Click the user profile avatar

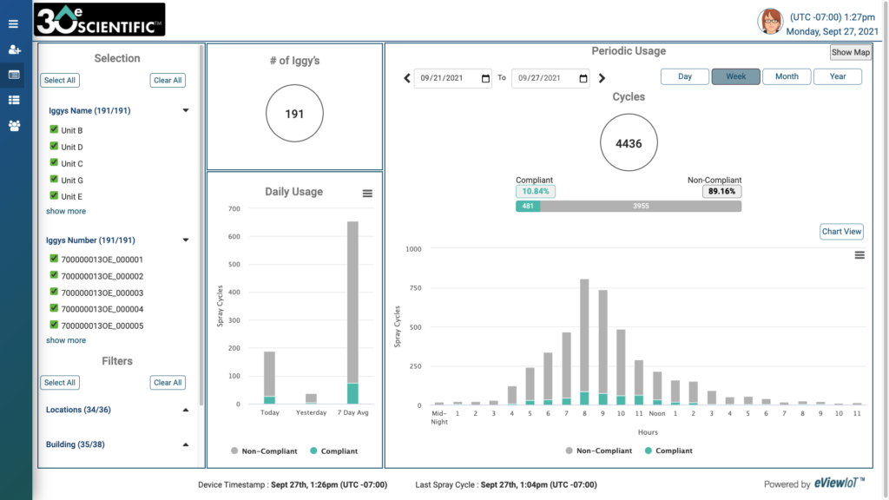click(x=770, y=22)
